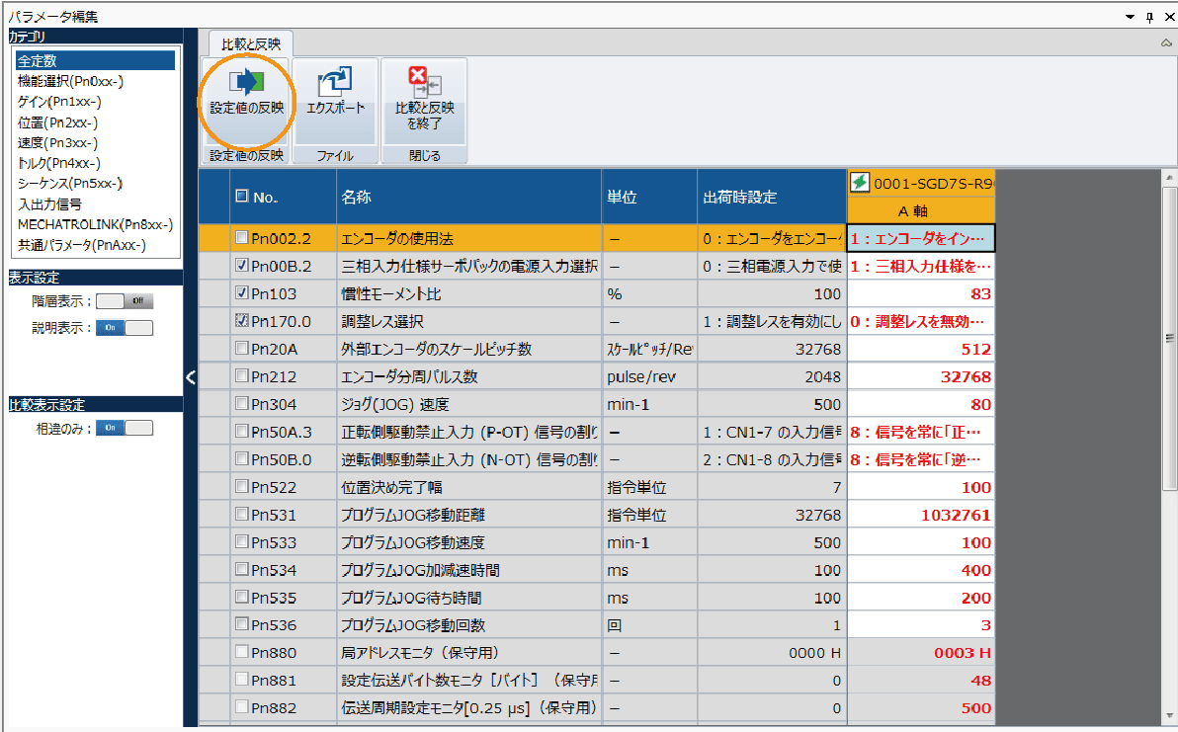Check the Pn002.2 parameter checkbox
The height and width of the screenshot is (732, 1178).
click(242, 238)
